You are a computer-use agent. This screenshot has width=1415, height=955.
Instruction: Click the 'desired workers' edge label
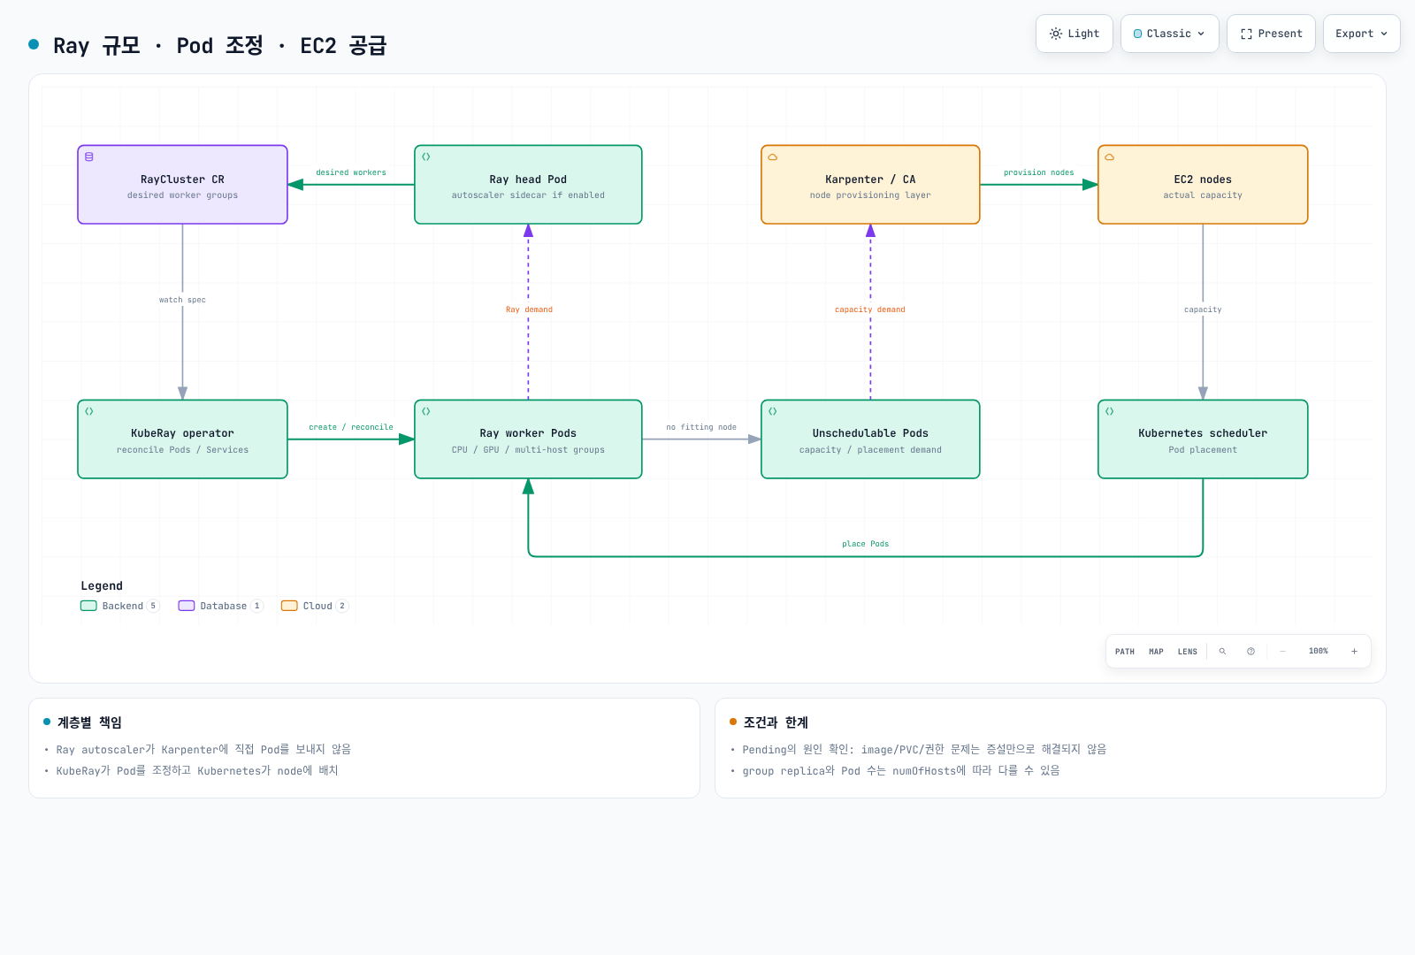351,172
